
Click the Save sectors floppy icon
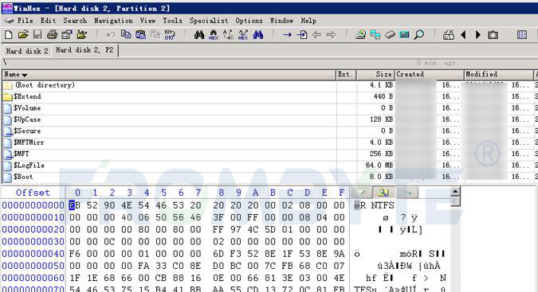[37, 34]
